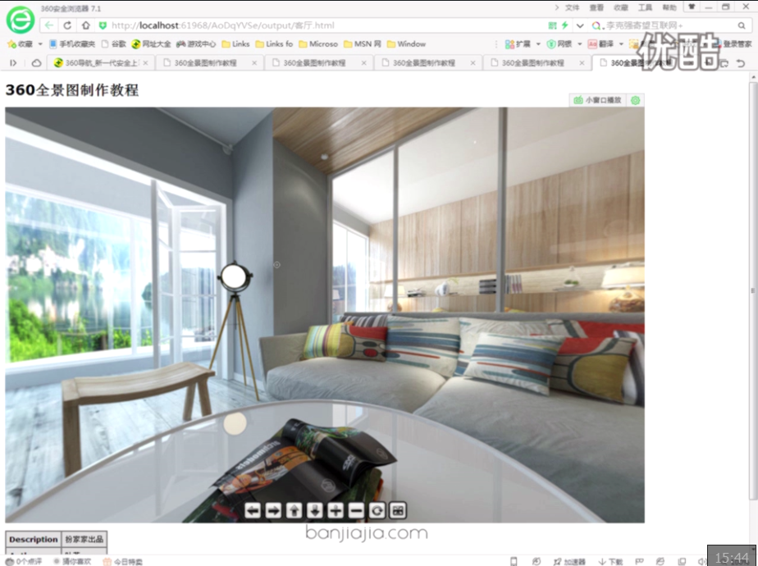Image resolution: width=758 pixels, height=566 pixels.
Task: Expand the 翻译 dropdown arrow
Action: click(621, 44)
